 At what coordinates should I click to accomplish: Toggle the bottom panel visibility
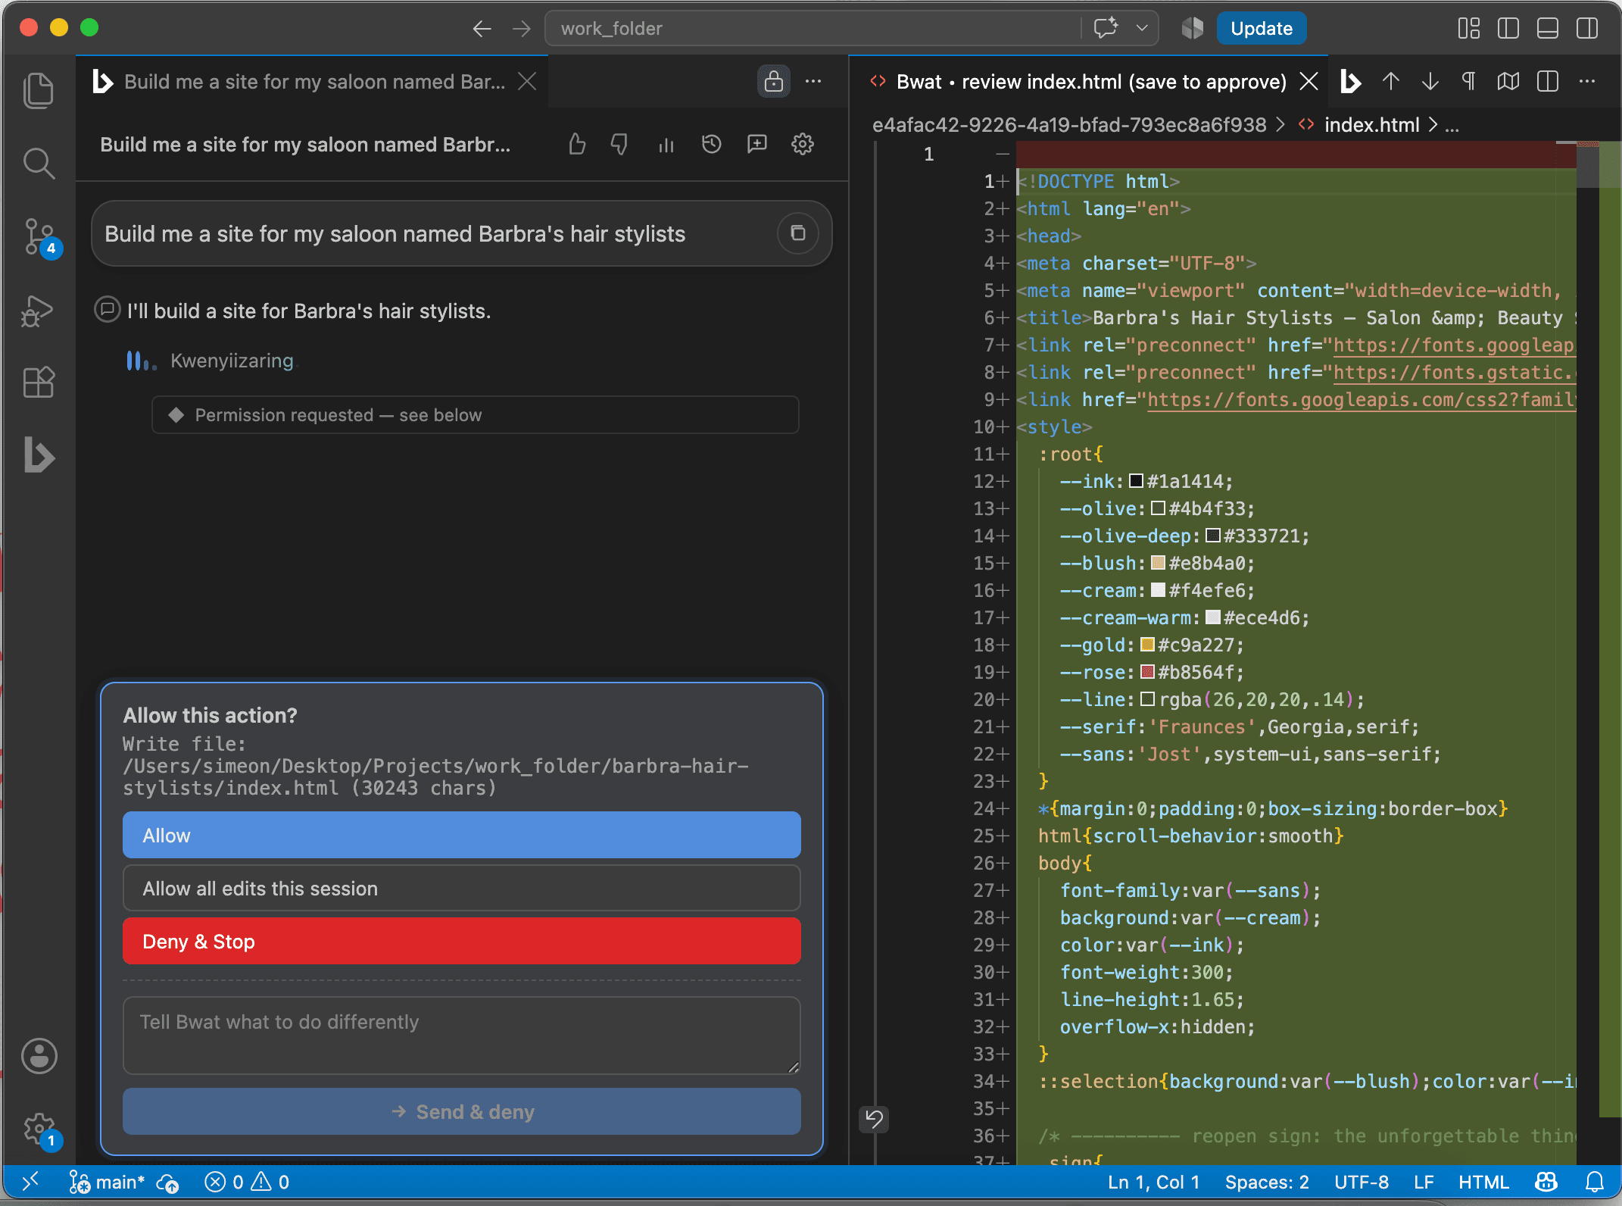click(1547, 28)
